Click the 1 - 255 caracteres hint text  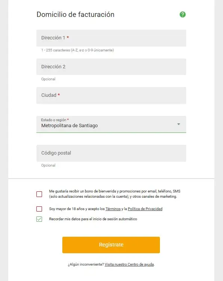[x=78, y=50]
